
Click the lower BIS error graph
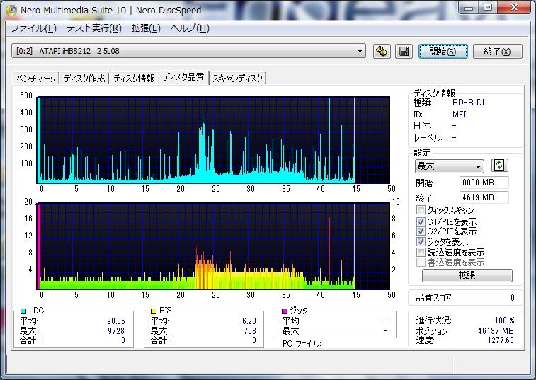point(213,246)
